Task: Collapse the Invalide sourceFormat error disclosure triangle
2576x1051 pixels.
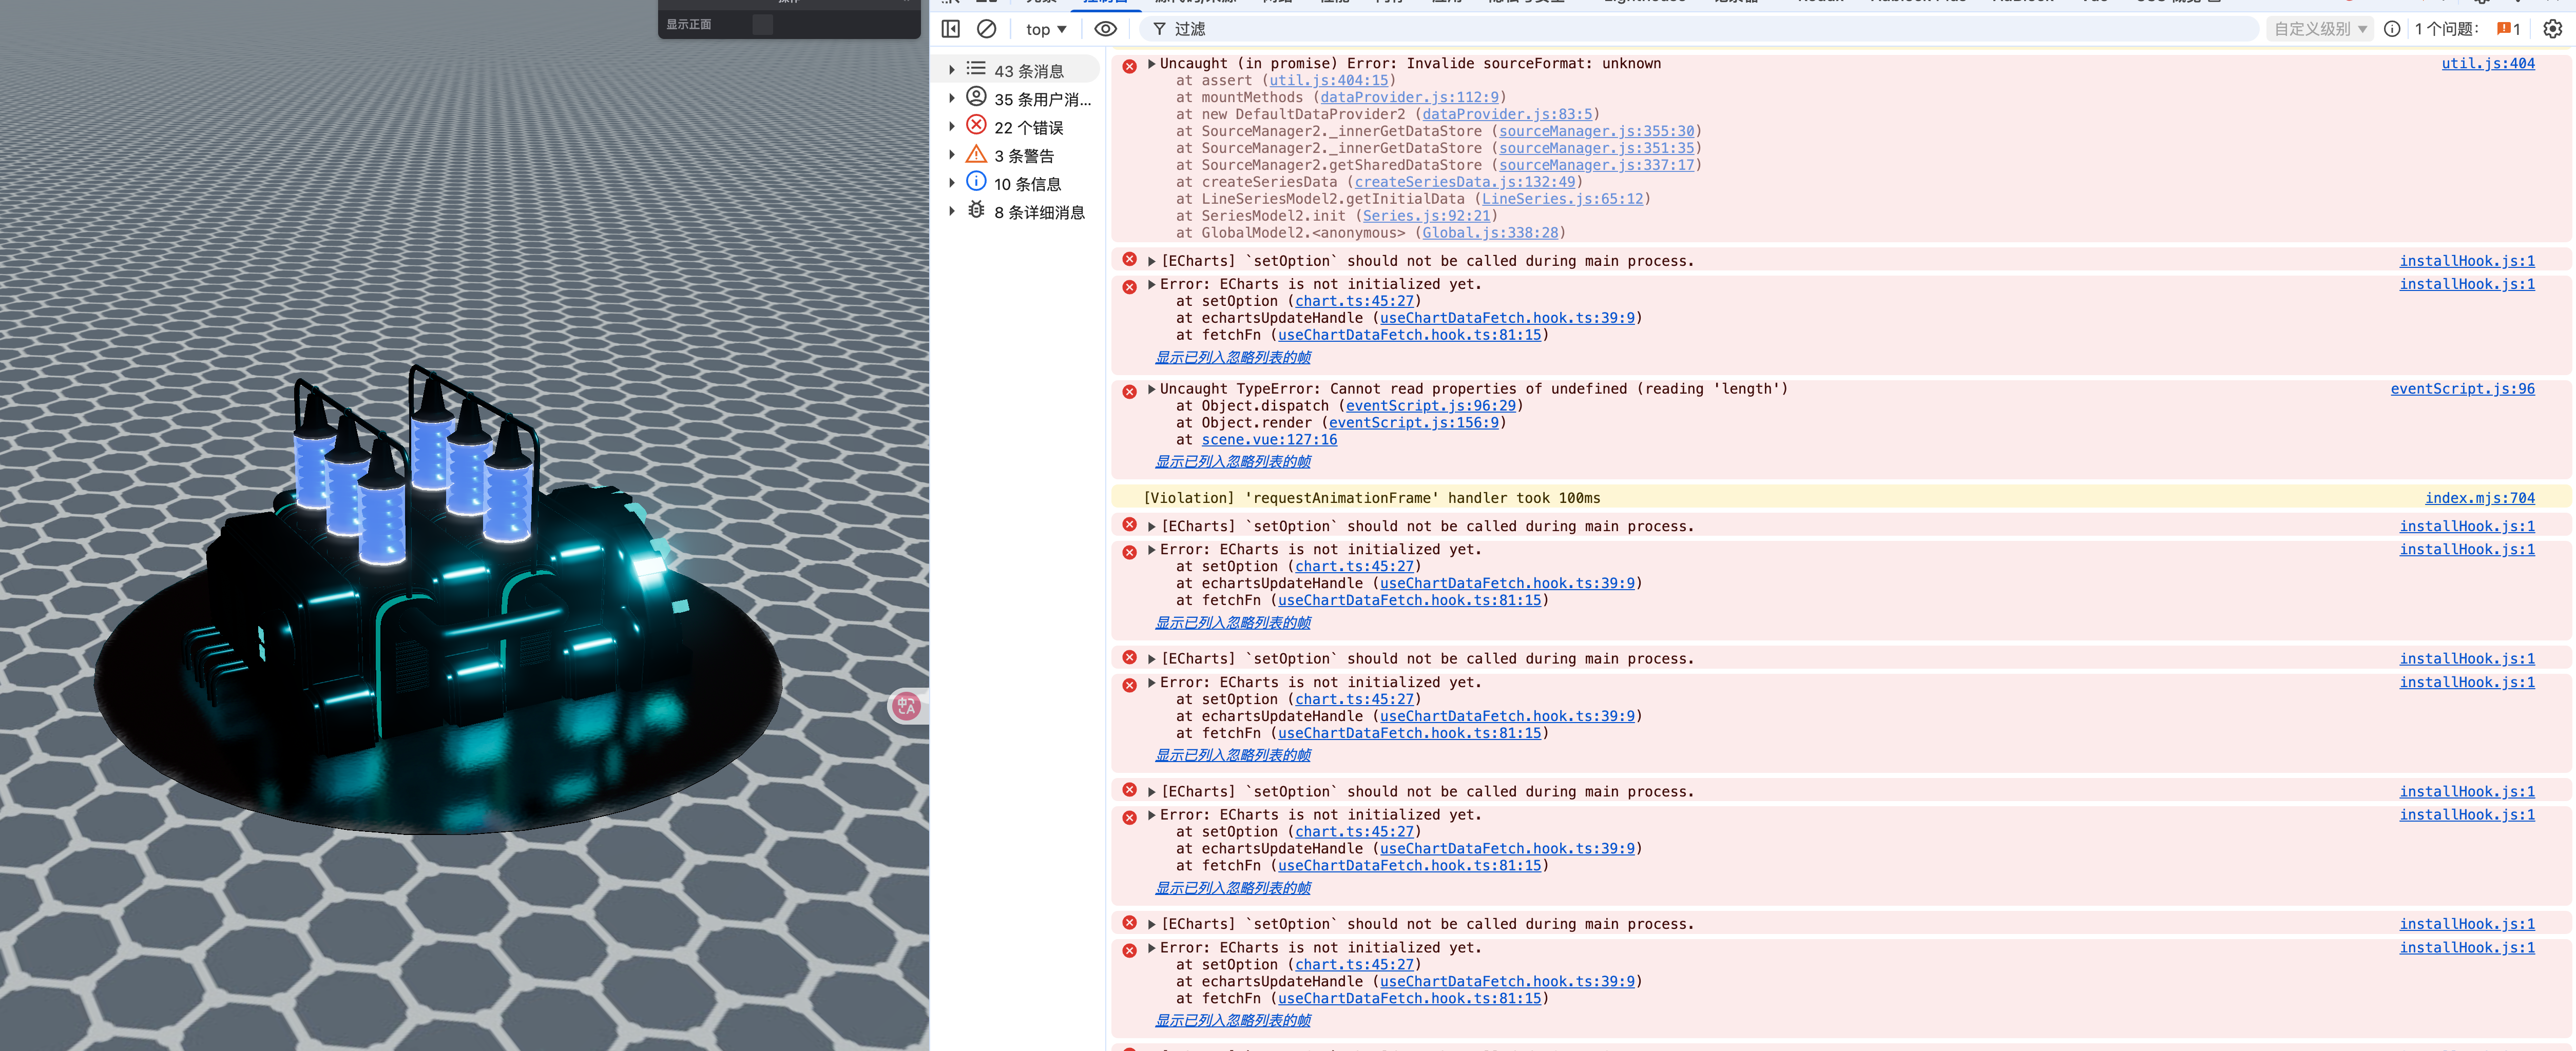Action: [1151, 63]
